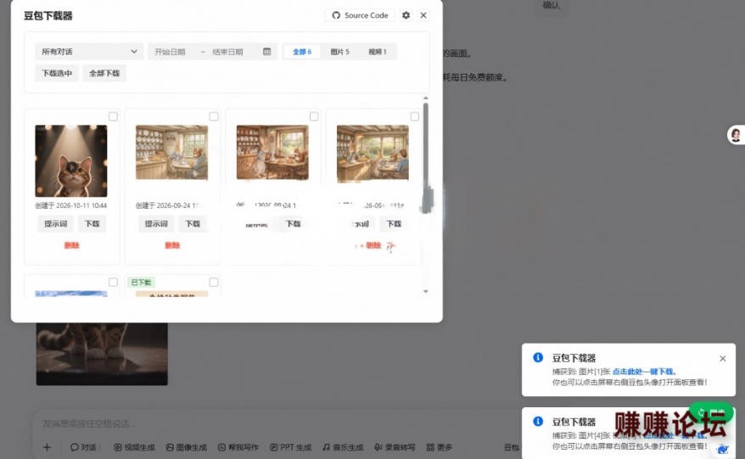Click the 全部下载 button
Image resolution: width=745 pixels, height=459 pixels.
tap(104, 73)
